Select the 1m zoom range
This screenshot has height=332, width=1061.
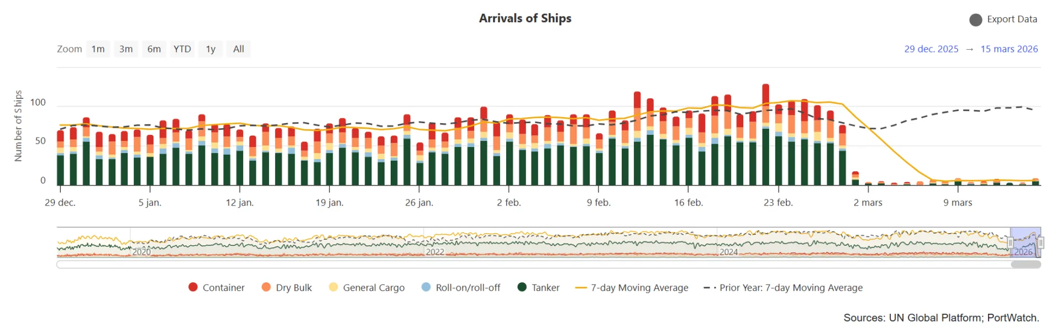[x=98, y=49]
